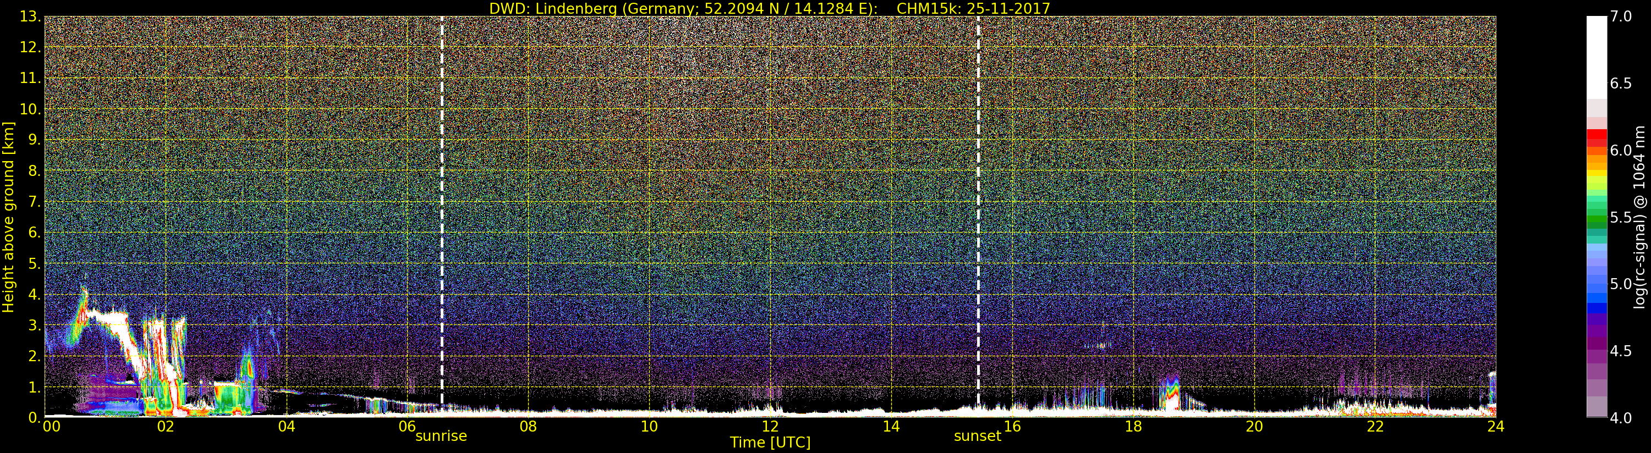Click the '00' tick on the time axis
The width and height of the screenshot is (1651, 453).
click(x=51, y=426)
